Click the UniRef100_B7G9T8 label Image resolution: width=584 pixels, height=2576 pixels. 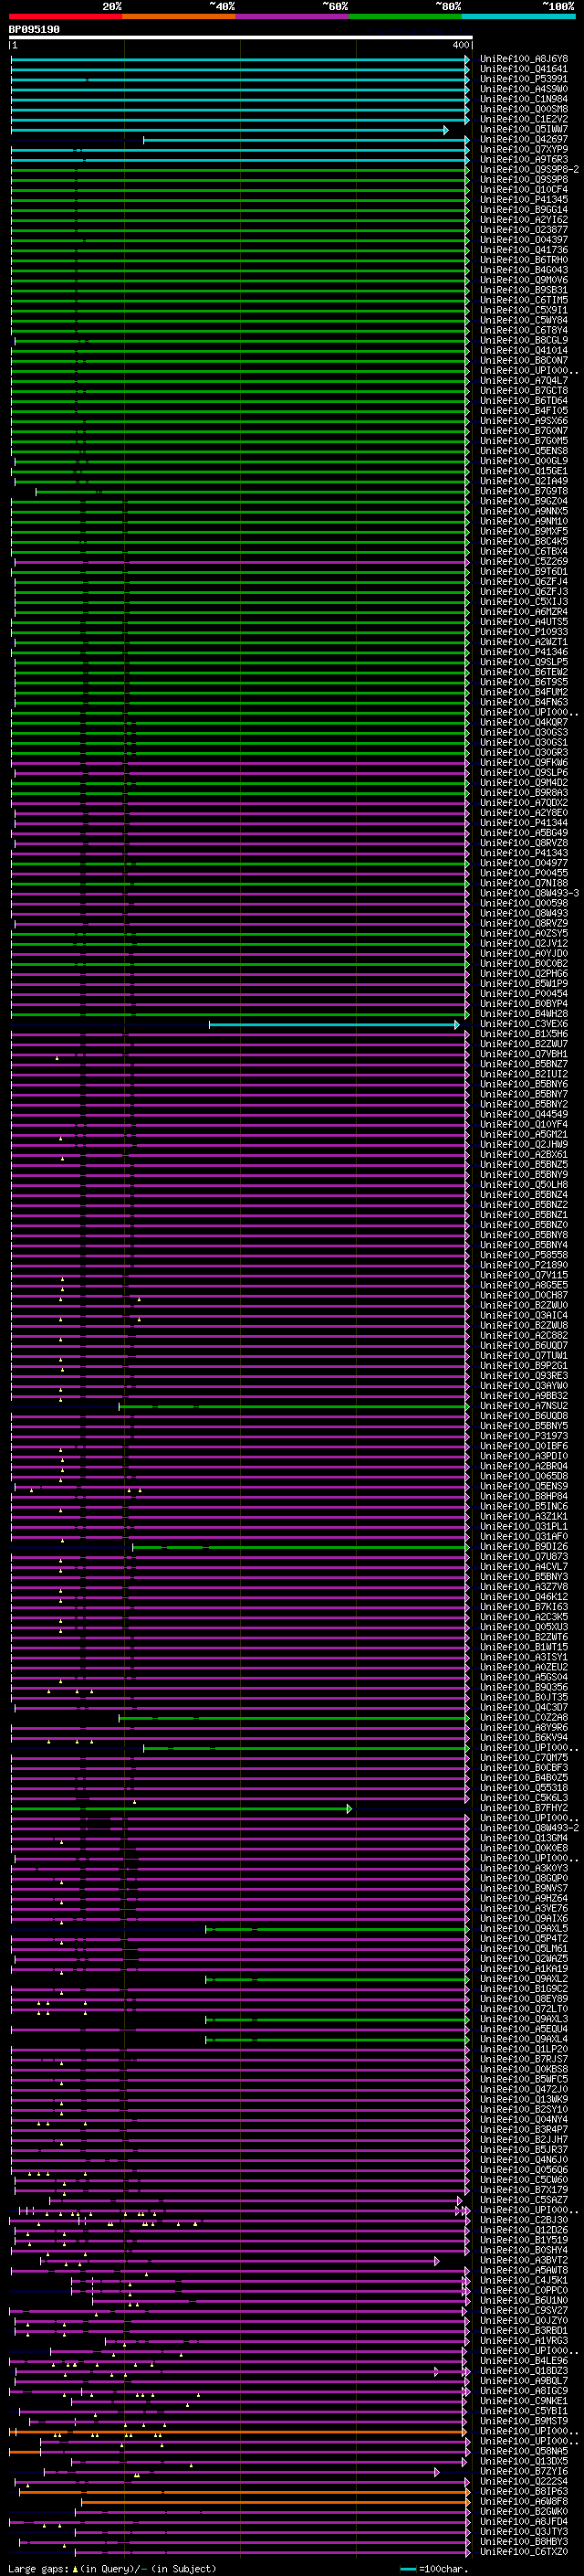click(523, 491)
